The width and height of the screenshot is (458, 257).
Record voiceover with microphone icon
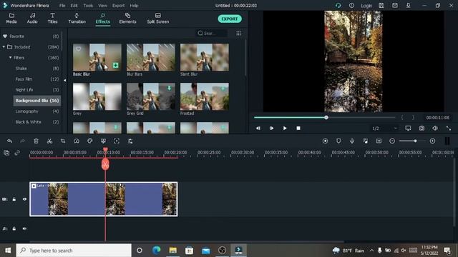tap(352, 141)
